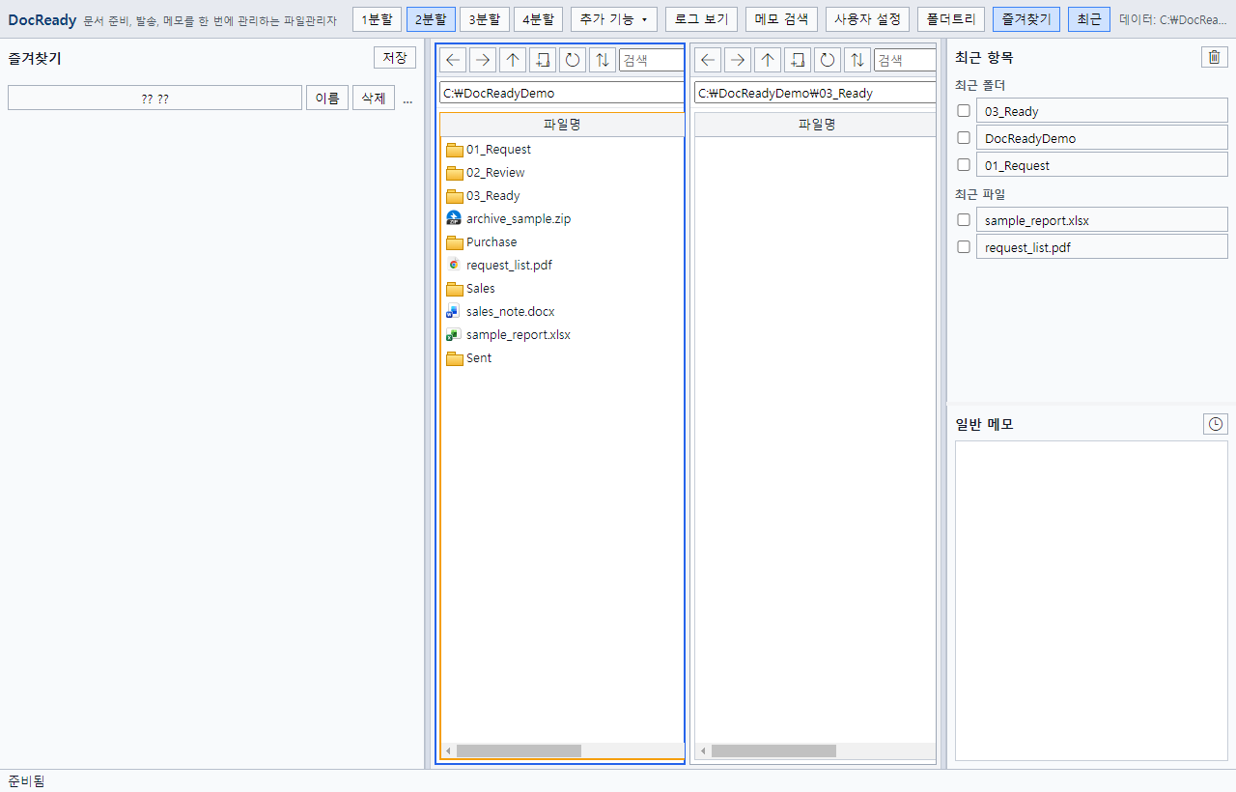
Task: Select the 2분할 two-pane layout
Action: [x=431, y=19]
